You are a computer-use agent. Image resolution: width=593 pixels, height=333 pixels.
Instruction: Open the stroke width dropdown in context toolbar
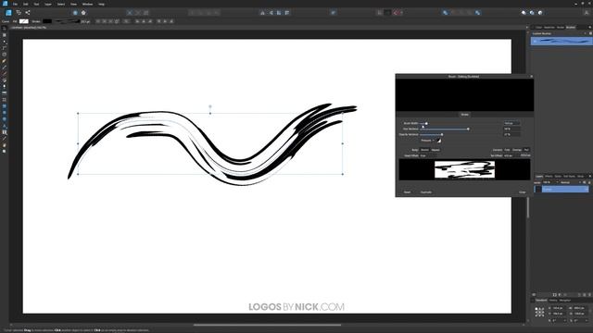(85, 21)
